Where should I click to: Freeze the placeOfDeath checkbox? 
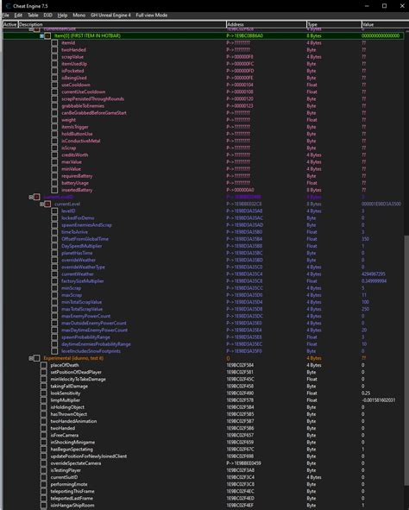tap(44, 365)
